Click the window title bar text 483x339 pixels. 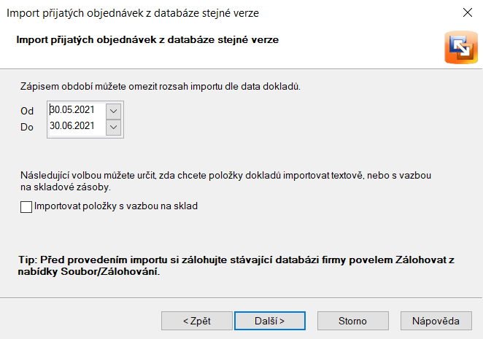coord(132,13)
